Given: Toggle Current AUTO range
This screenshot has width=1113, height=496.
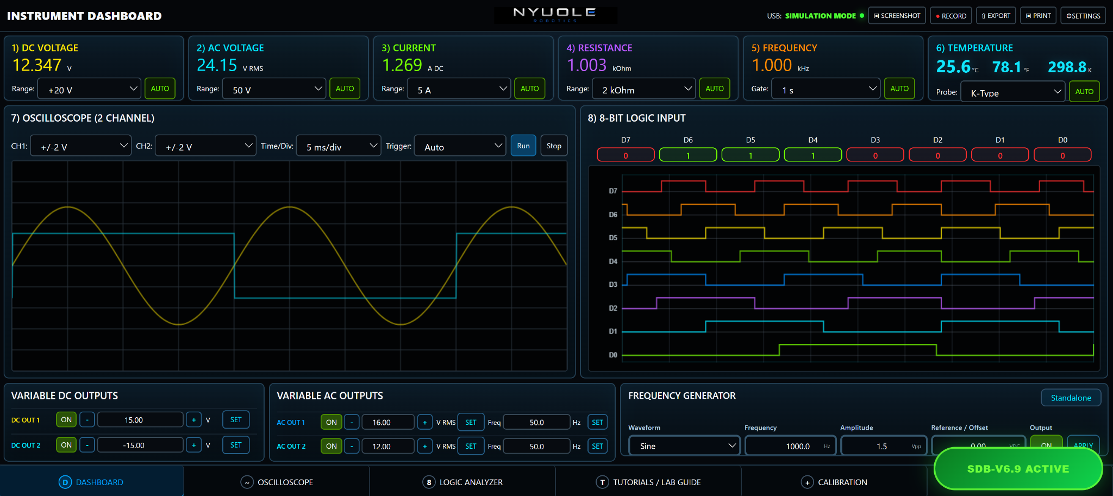Looking at the screenshot, I should pyautogui.click(x=530, y=89).
